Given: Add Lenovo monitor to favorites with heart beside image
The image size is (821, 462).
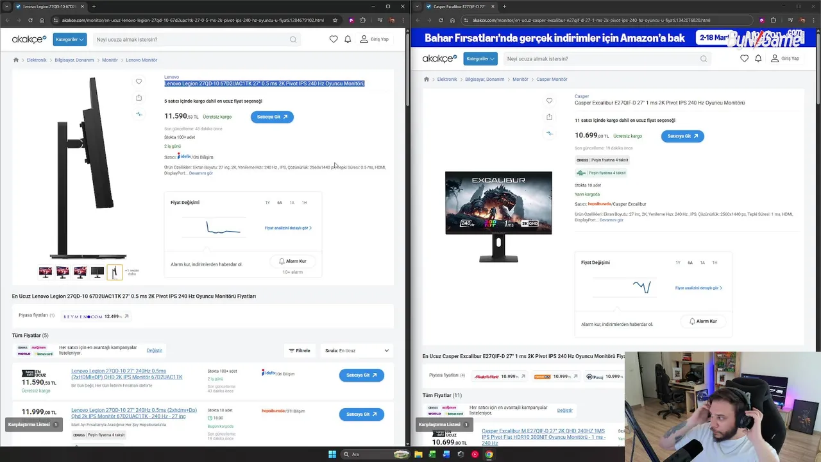Looking at the screenshot, I should 139,81.
